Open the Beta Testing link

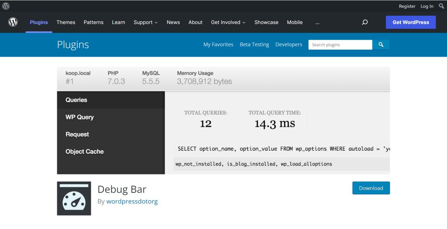(254, 44)
